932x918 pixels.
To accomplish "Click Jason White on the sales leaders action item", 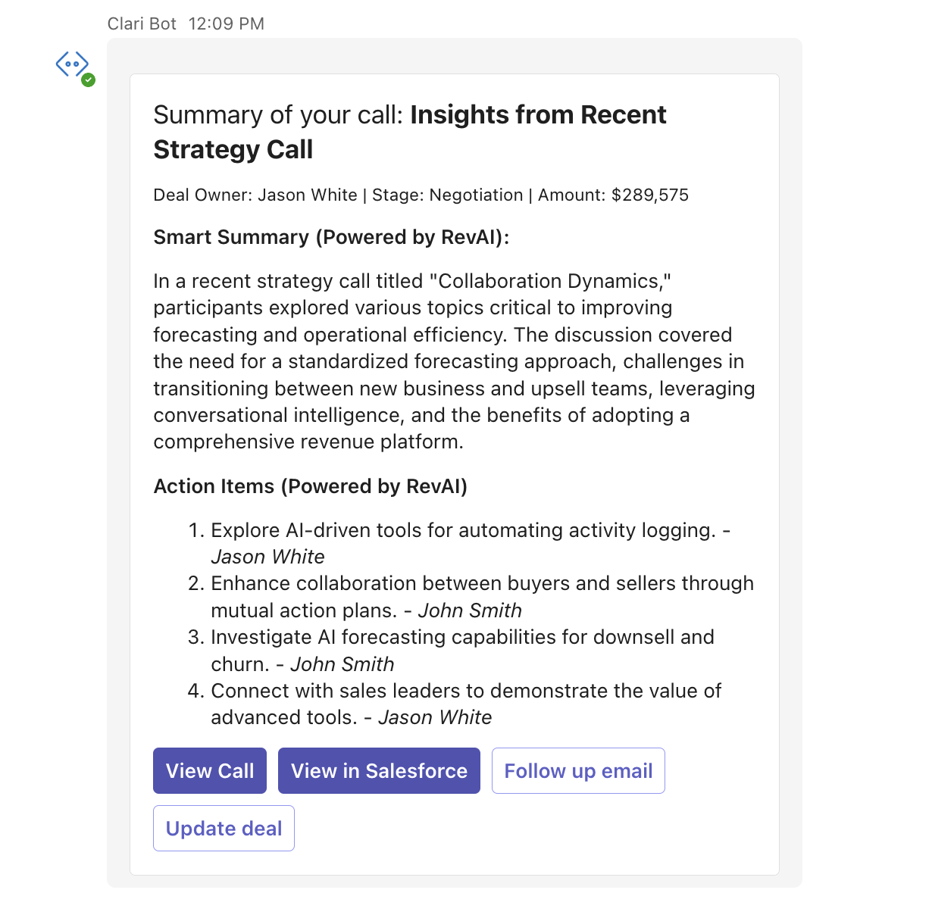I will point(435,717).
